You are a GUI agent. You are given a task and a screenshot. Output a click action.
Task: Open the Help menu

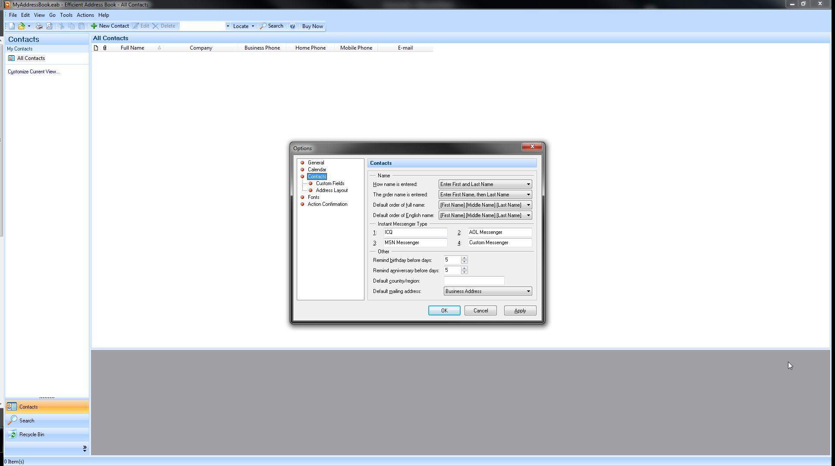tap(104, 15)
